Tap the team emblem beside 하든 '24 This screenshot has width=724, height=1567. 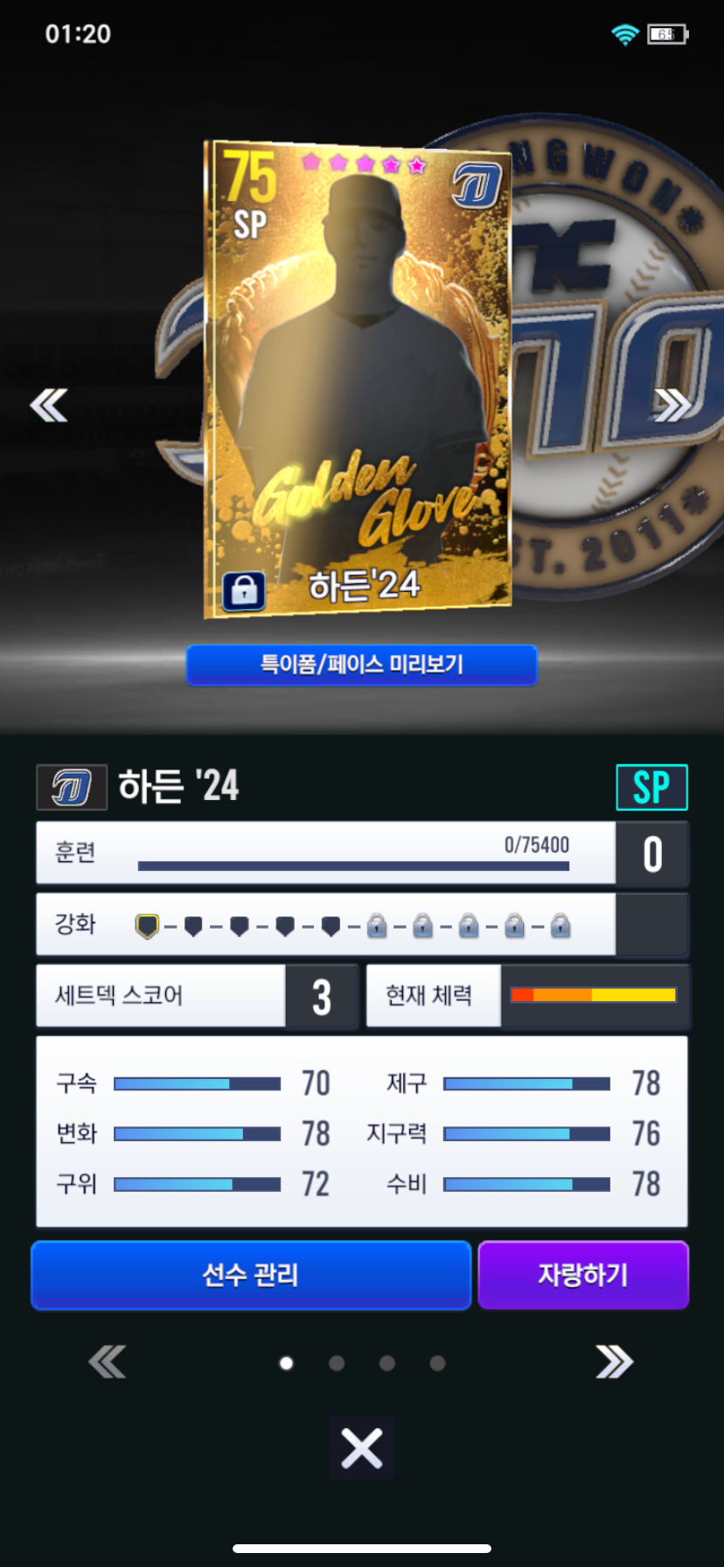tap(72, 787)
